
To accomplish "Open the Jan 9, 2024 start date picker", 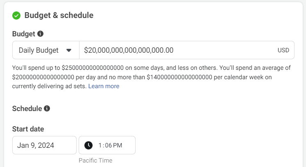I will (x=44, y=145).
